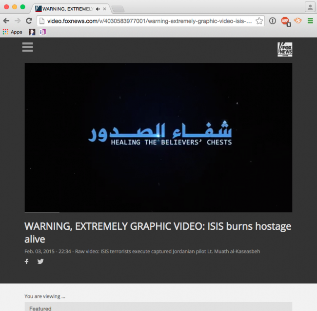This screenshot has width=317, height=311.
Task: Close the WARNING, EXTREMELY tab
Action: coord(104,9)
